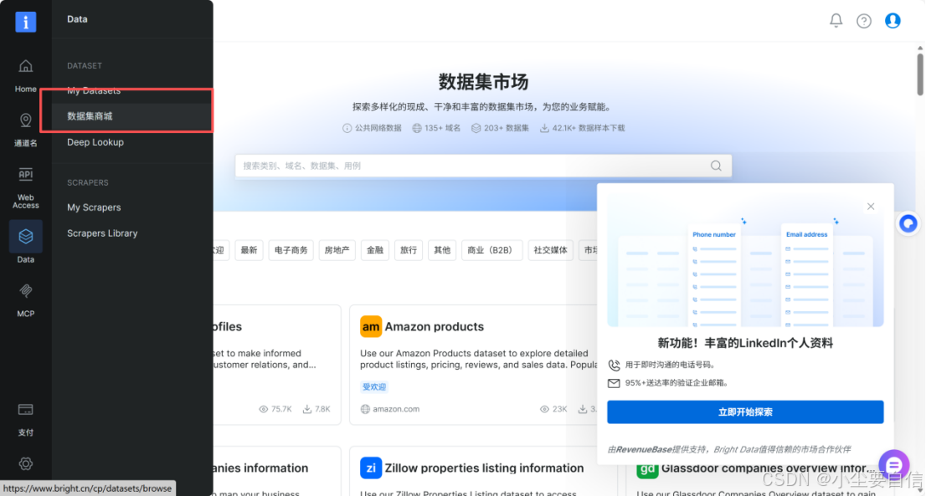This screenshot has width=926, height=496.
Task: Click the popup heading 新功能！丰富的LinkedIn个人资料
Action: [x=745, y=343]
